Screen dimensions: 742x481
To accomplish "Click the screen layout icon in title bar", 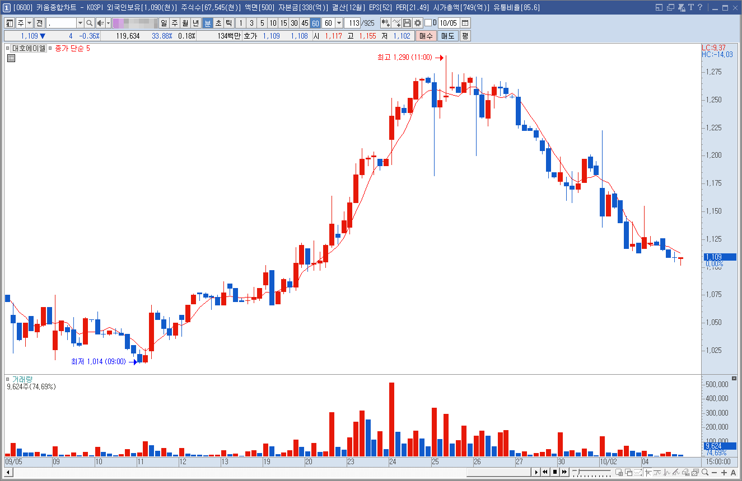I will 659,7.
